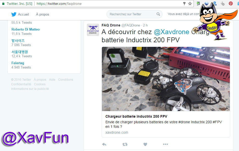The image size is (239, 151).
Task: Open the Accueil home link
Action: click(23, 14)
